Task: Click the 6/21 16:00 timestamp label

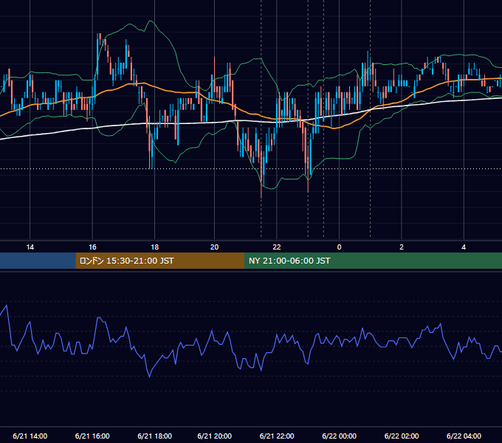Action: 92,436
